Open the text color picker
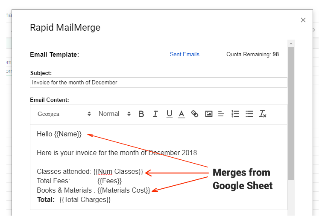Screen dimensions: 325x222 [182, 114]
